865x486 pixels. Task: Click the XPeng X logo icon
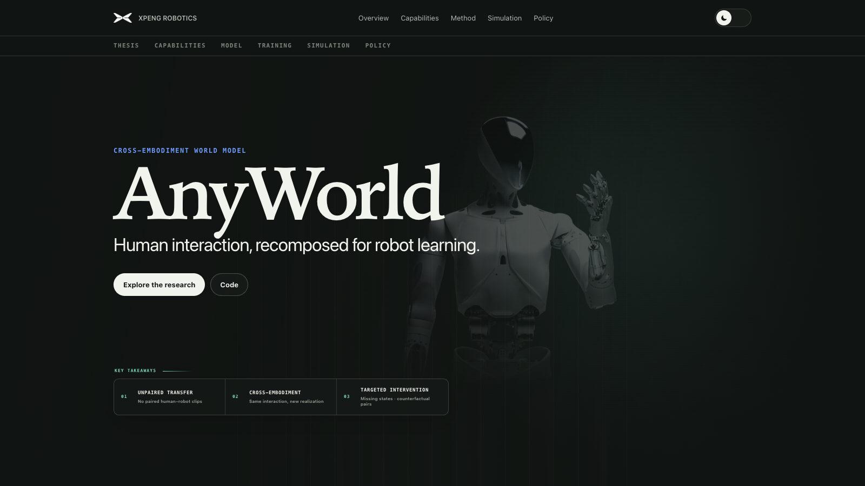coord(123,18)
